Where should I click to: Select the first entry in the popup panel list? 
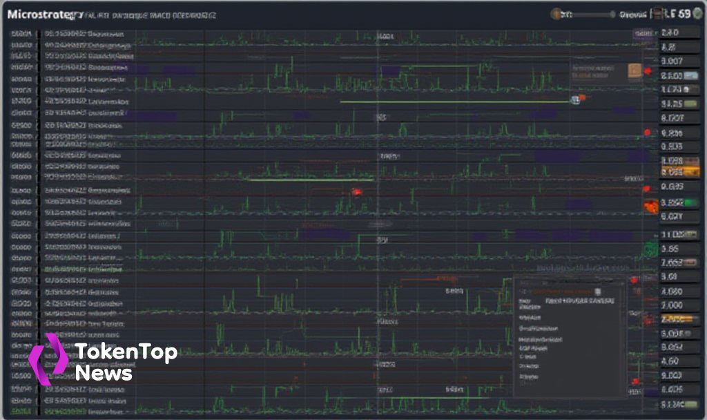(530, 304)
